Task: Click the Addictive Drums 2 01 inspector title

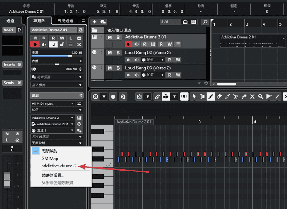Action: (x=54, y=30)
